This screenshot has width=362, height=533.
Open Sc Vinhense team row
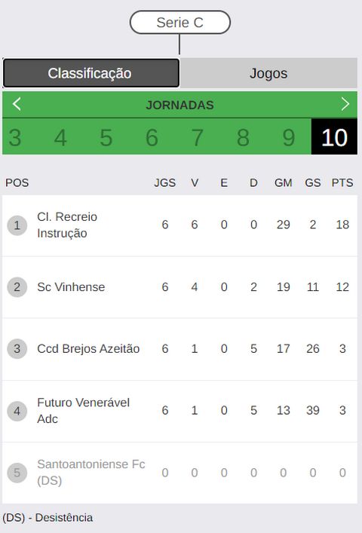(179, 287)
